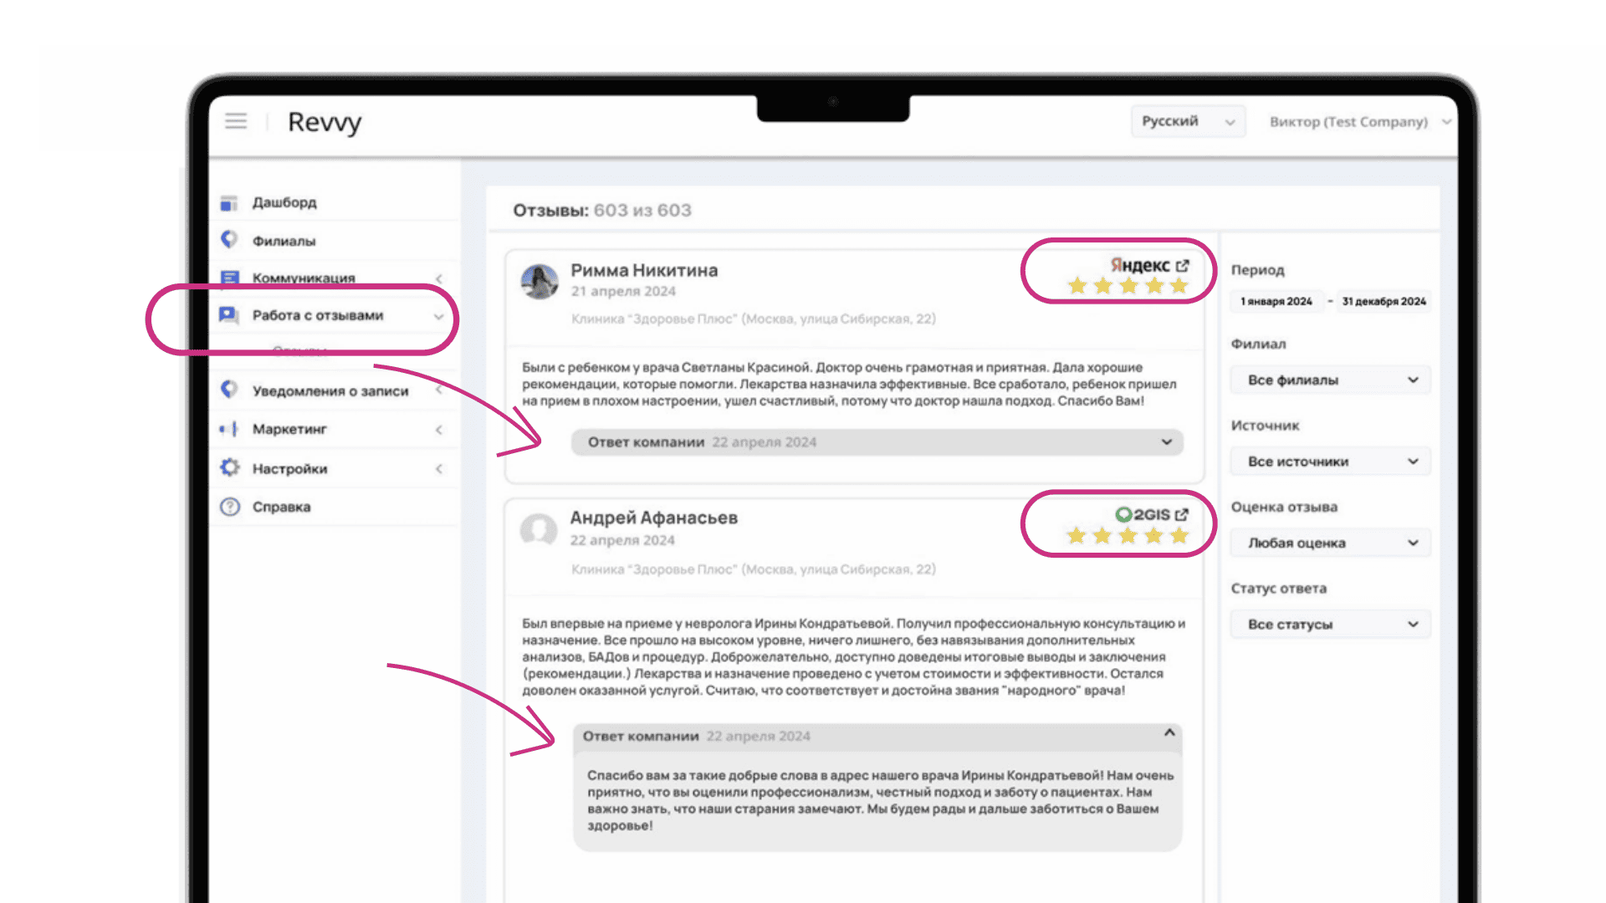Click the Дашборд sidebar icon
This screenshot has width=1606, height=903.
click(x=228, y=203)
